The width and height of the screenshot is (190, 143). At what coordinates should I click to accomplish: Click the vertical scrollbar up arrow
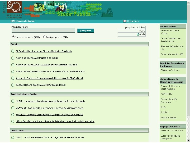[x=188, y=3]
